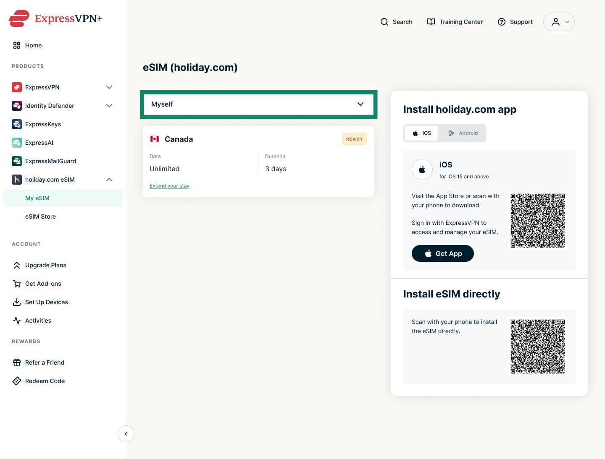605x459 pixels.
Task: Click the 'for iOS 15 and above' text
Action: click(464, 177)
